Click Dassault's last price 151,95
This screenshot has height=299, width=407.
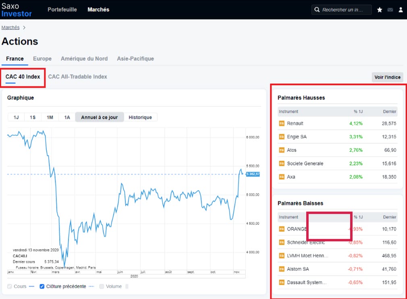tap(389, 283)
